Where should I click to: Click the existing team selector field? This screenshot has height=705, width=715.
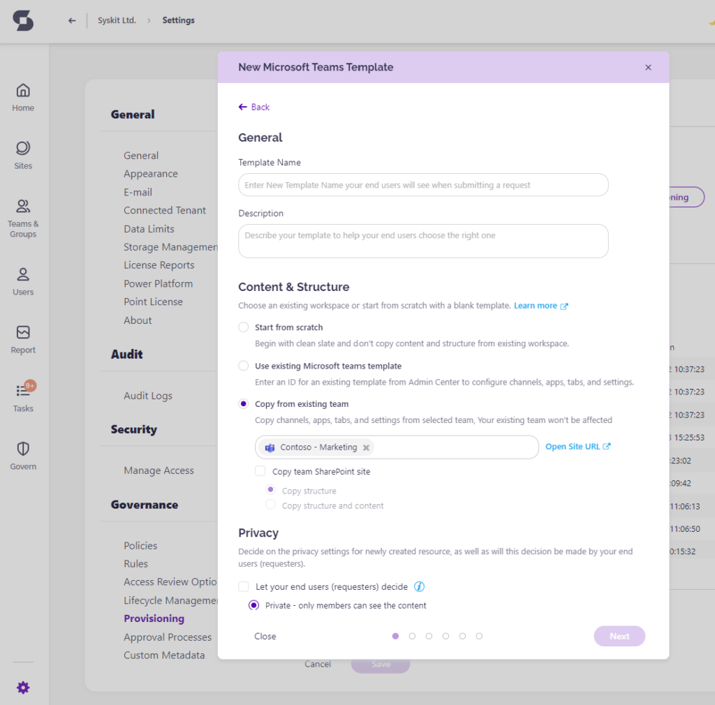click(x=397, y=447)
